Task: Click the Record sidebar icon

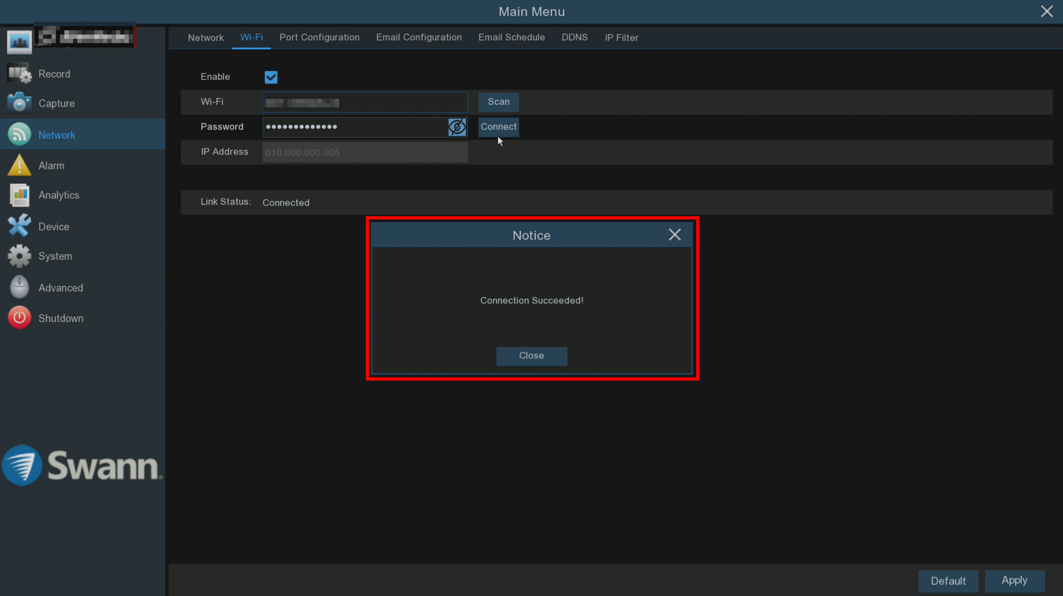Action: pos(19,74)
